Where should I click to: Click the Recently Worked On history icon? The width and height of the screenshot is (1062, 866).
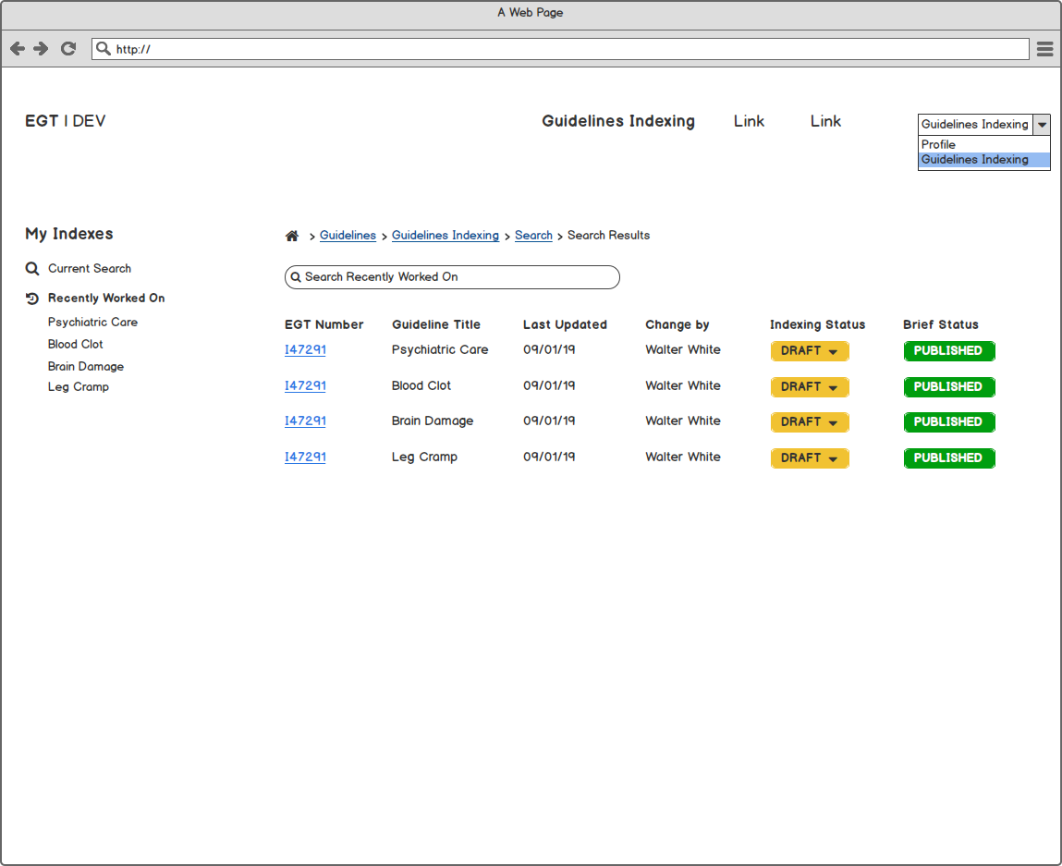pos(31,299)
